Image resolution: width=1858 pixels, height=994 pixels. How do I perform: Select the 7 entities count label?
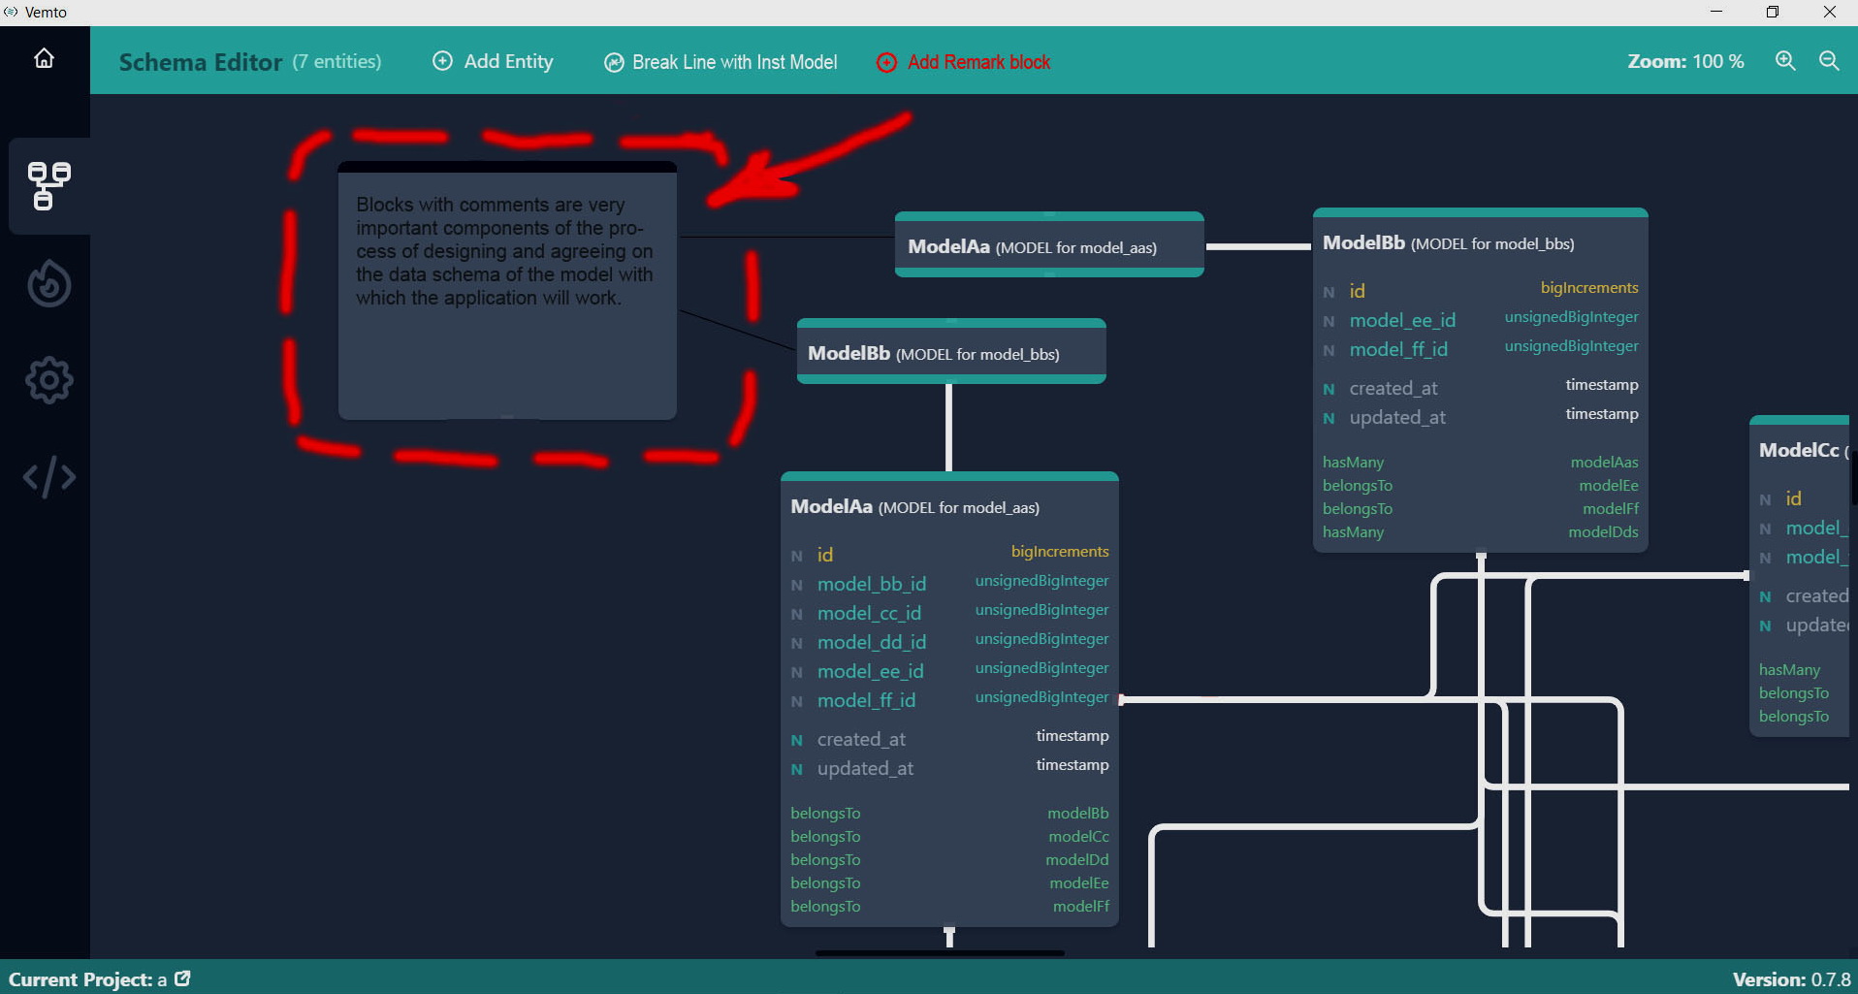[x=337, y=61]
